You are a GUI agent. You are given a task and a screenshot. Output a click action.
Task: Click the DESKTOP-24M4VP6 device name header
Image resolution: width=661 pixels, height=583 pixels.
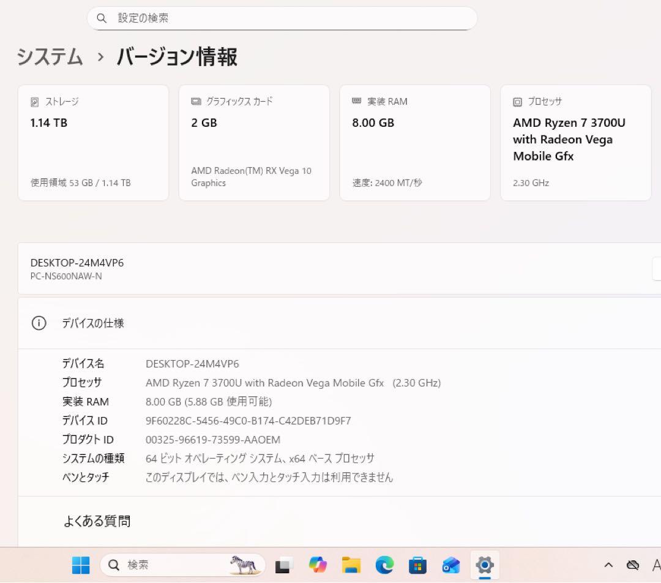click(78, 263)
